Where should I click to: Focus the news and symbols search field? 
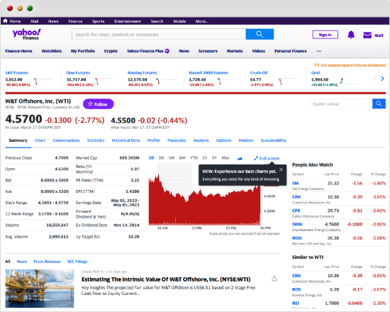point(159,34)
